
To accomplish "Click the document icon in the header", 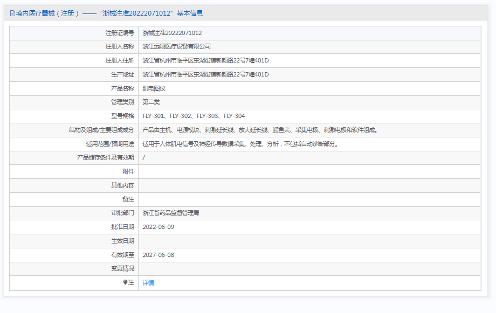I will [12, 13].
